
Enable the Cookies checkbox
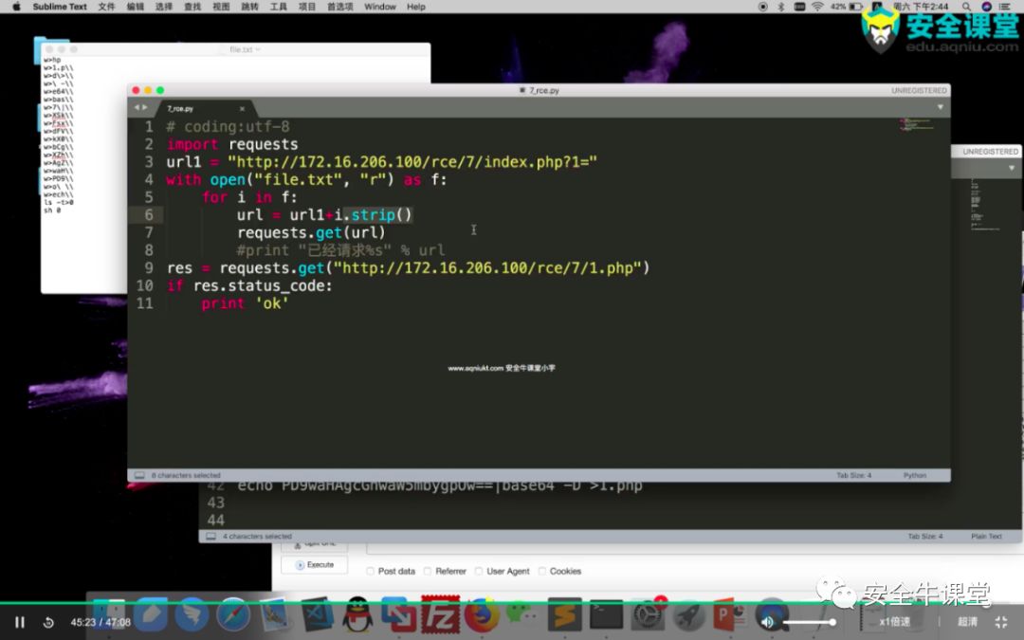542,572
